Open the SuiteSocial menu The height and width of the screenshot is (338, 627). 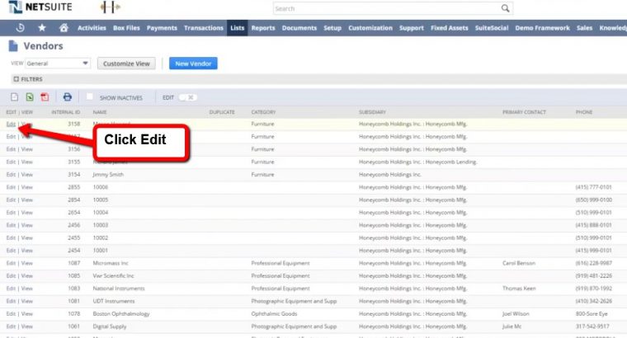492,27
